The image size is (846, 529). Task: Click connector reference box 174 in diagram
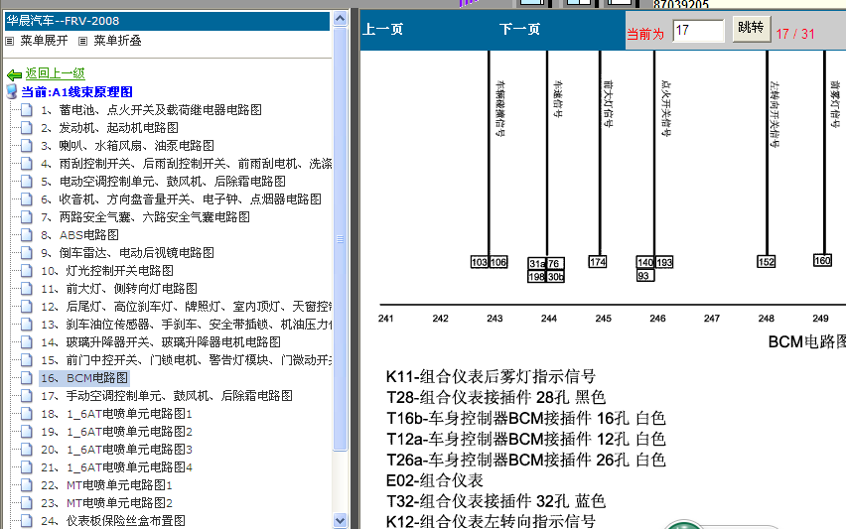pos(598,262)
